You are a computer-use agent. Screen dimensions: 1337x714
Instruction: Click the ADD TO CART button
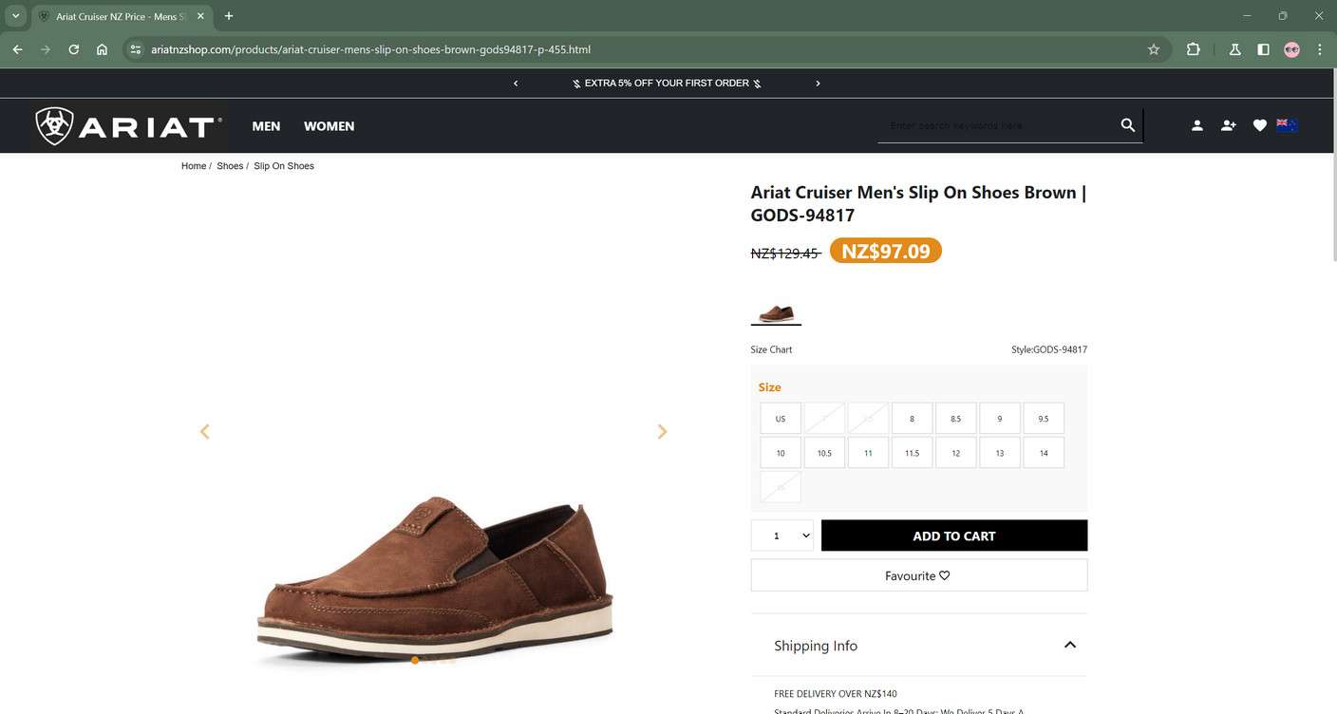click(953, 535)
